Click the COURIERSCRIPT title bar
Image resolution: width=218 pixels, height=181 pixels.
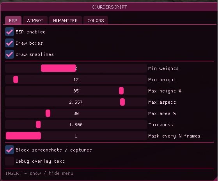pyautogui.click(x=109, y=7)
